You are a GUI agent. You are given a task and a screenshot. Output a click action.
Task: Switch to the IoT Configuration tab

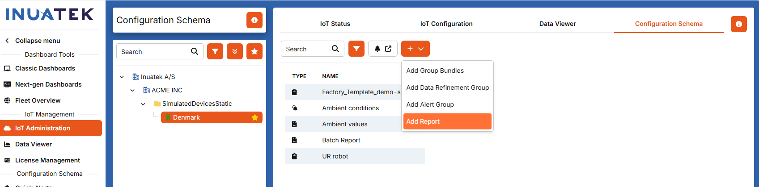pos(446,24)
